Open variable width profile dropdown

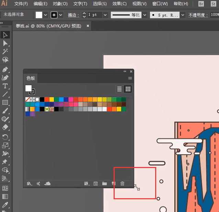coord(145,15)
